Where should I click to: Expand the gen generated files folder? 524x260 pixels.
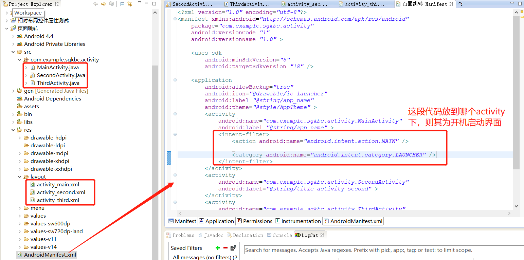pyautogui.click(x=13, y=91)
